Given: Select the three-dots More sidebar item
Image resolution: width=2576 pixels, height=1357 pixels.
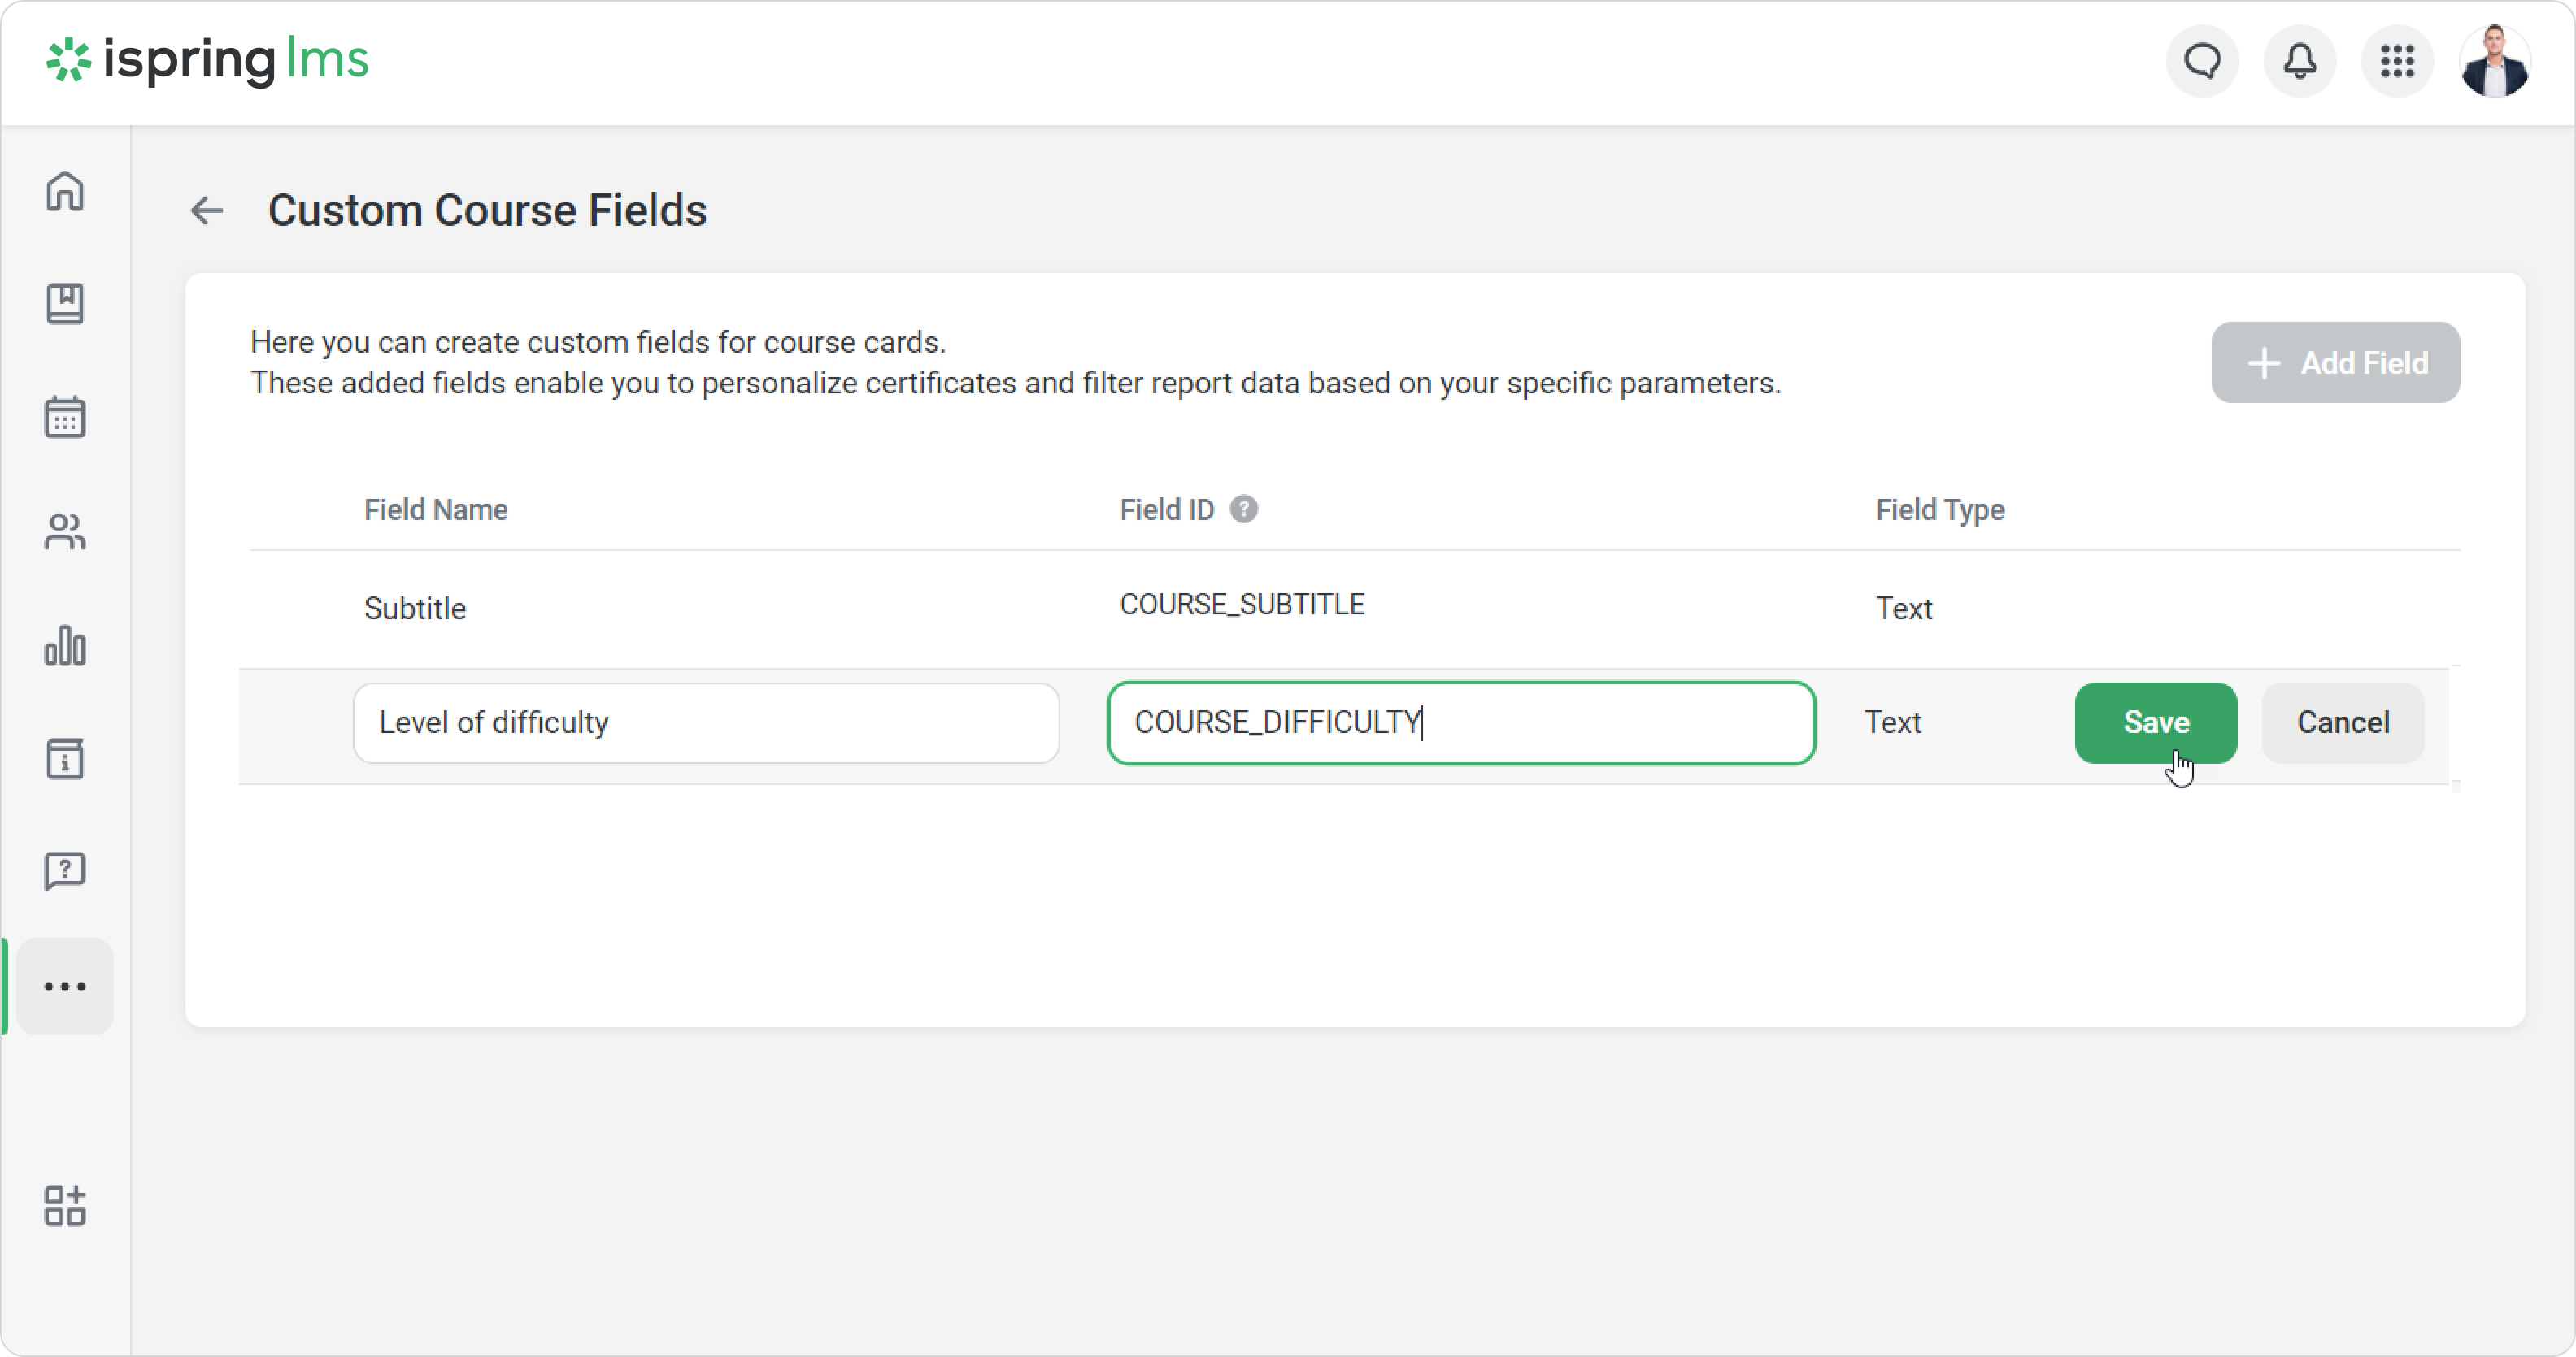Looking at the screenshot, I should [x=65, y=986].
